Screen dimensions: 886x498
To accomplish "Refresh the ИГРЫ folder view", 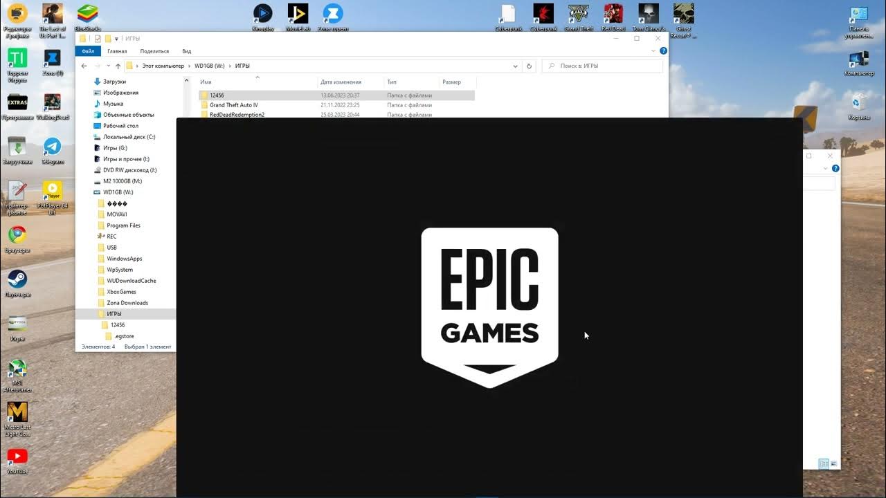I will pos(530,66).
